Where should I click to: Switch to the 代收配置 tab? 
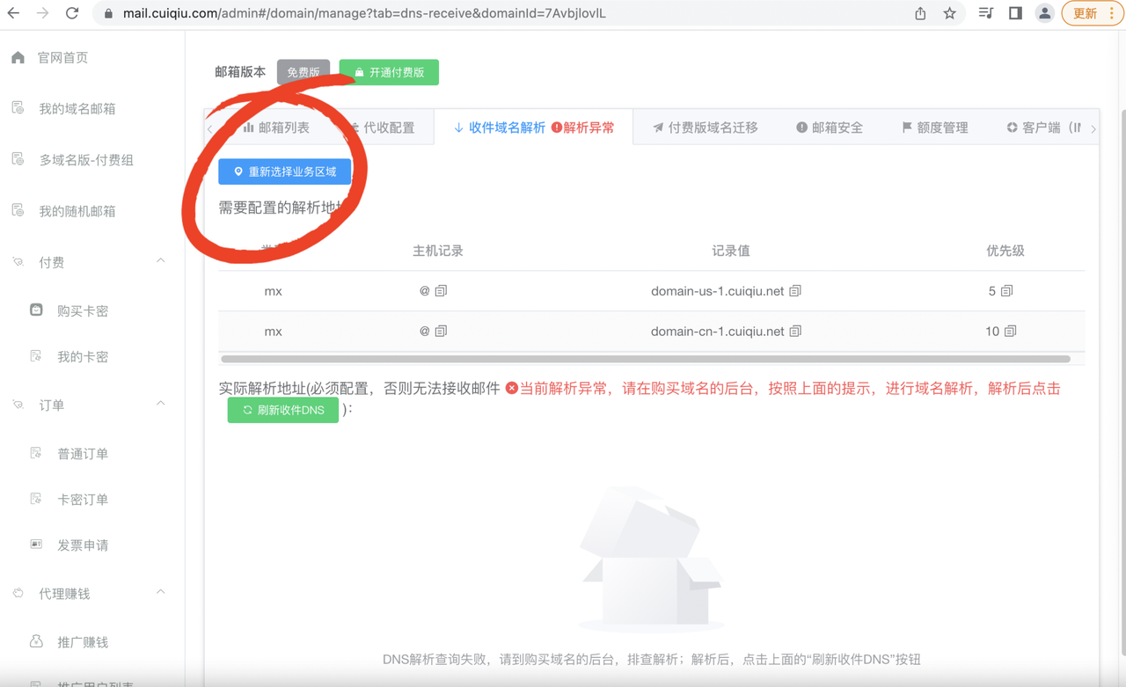381,128
